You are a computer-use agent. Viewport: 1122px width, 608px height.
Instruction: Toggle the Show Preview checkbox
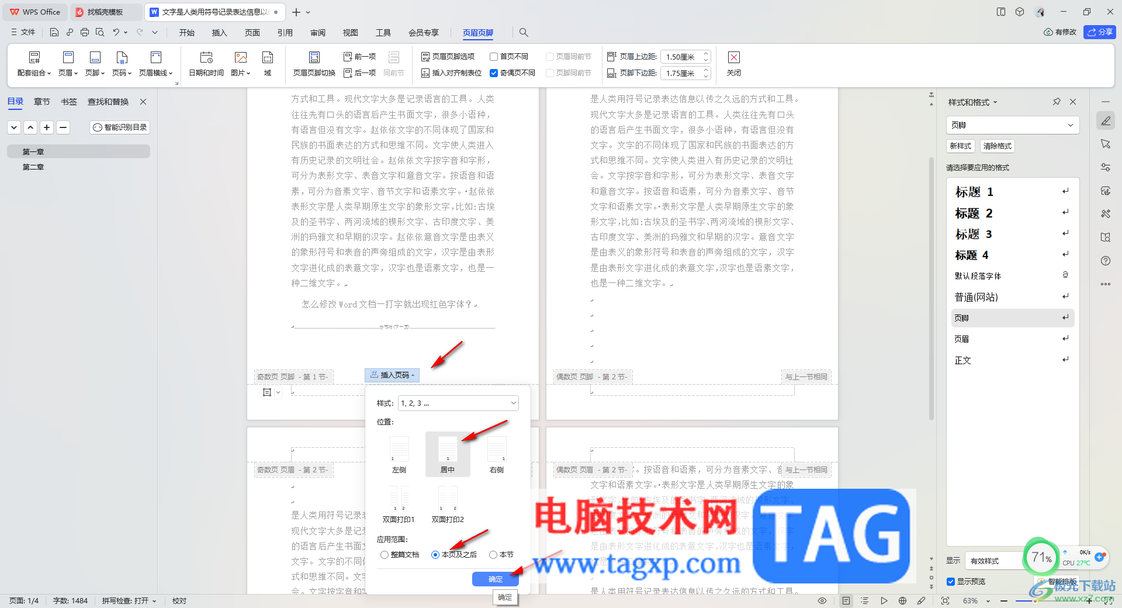point(951,582)
